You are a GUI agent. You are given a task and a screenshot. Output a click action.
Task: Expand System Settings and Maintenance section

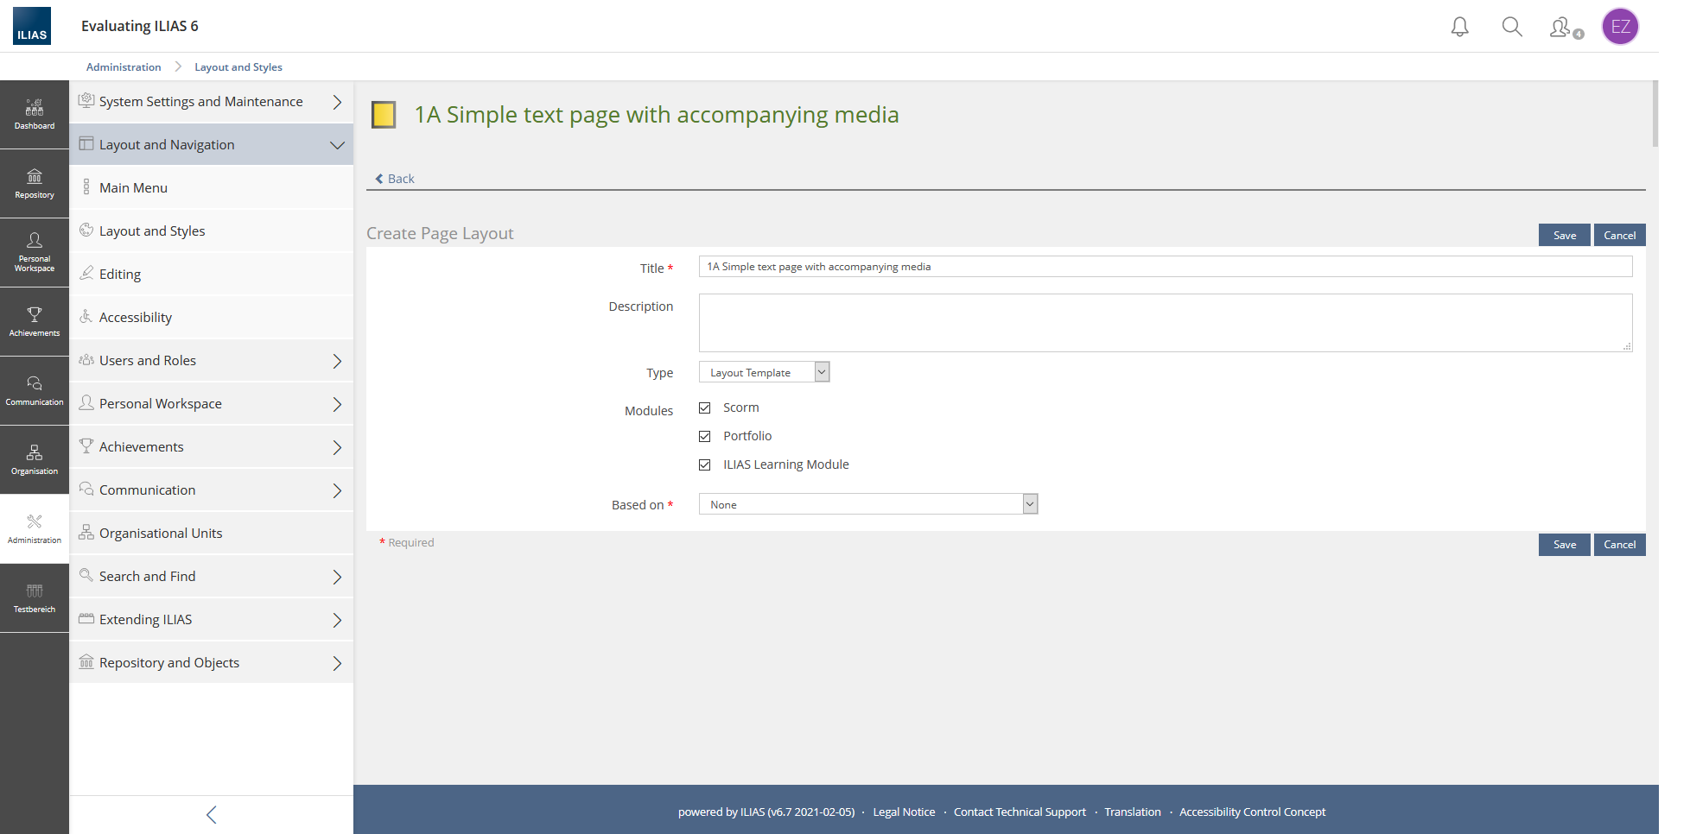[x=212, y=102]
